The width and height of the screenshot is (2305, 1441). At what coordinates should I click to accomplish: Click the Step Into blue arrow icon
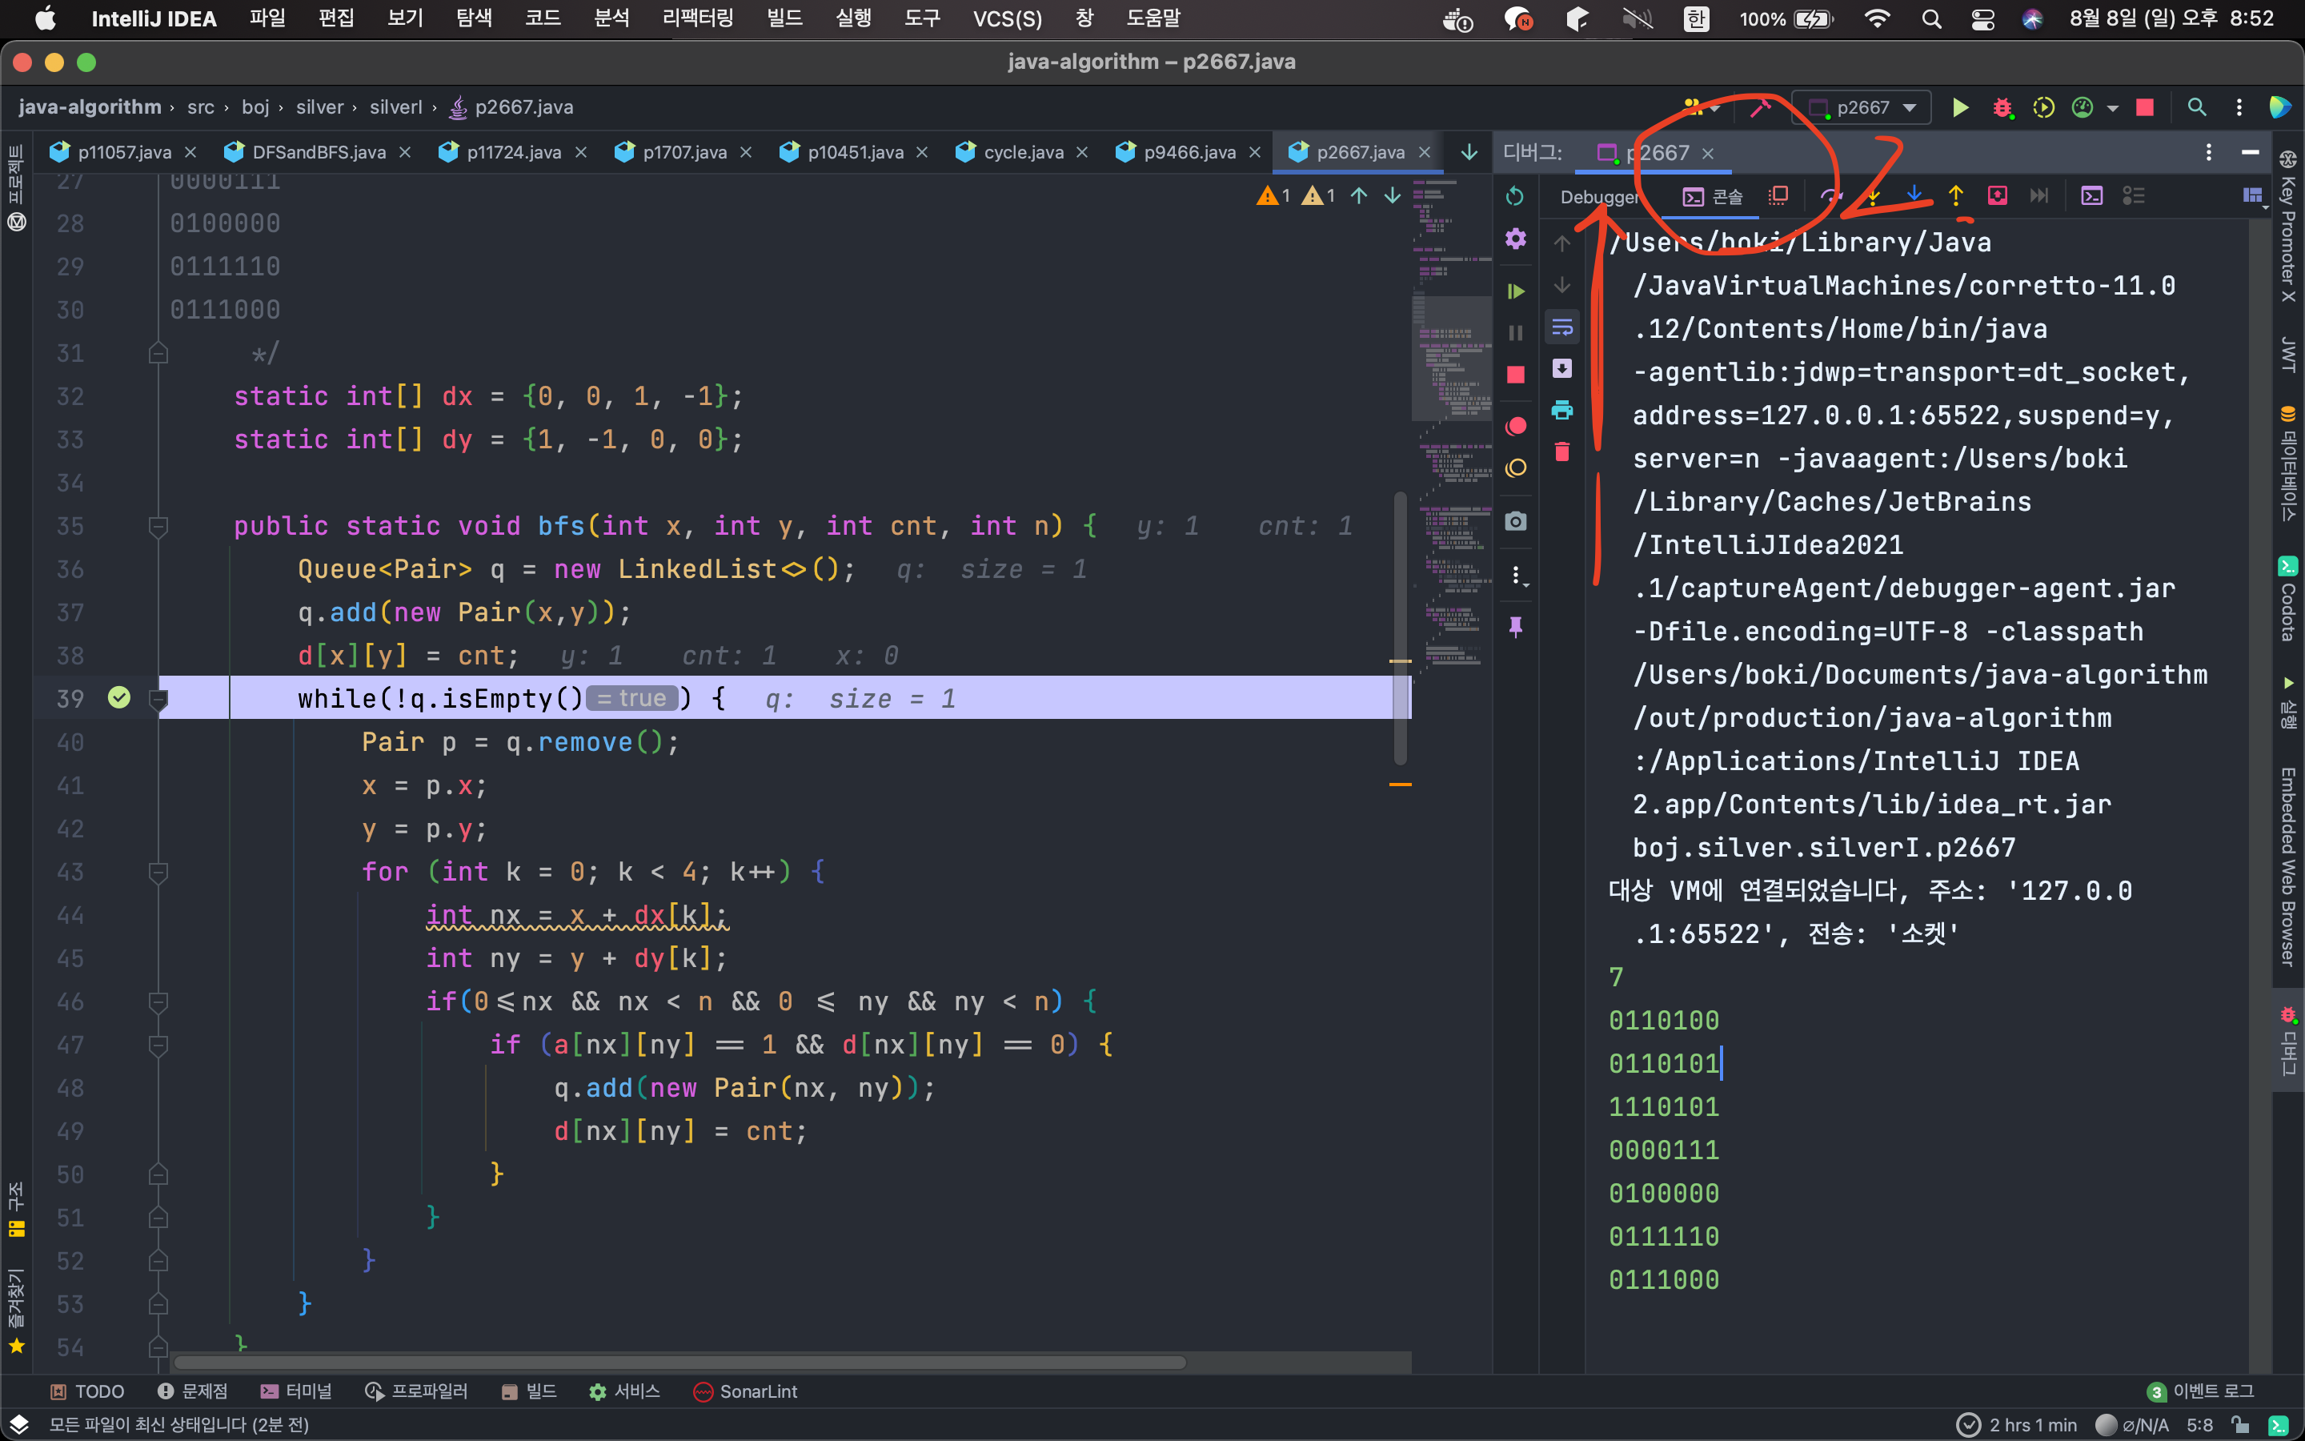pos(1914,195)
